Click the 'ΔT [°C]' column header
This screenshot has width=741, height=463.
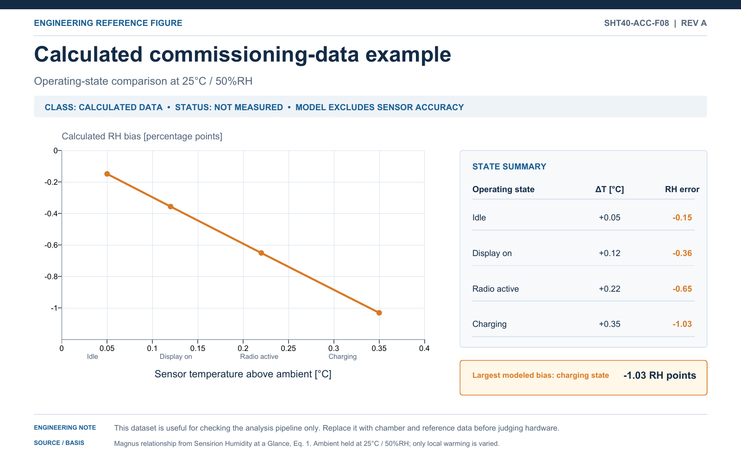[x=609, y=189]
